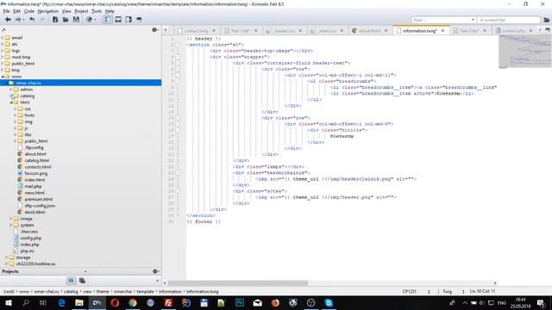Click the Back navigation arrow in toolbar
The height and width of the screenshot is (310, 552).
[x=8, y=20]
